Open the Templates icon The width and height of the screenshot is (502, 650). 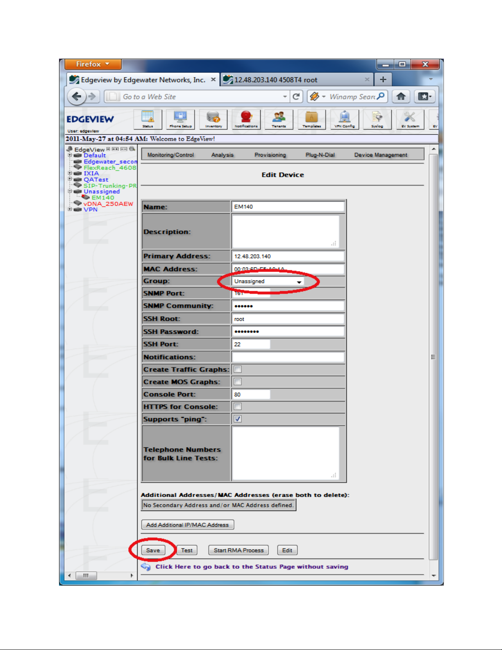[x=311, y=119]
